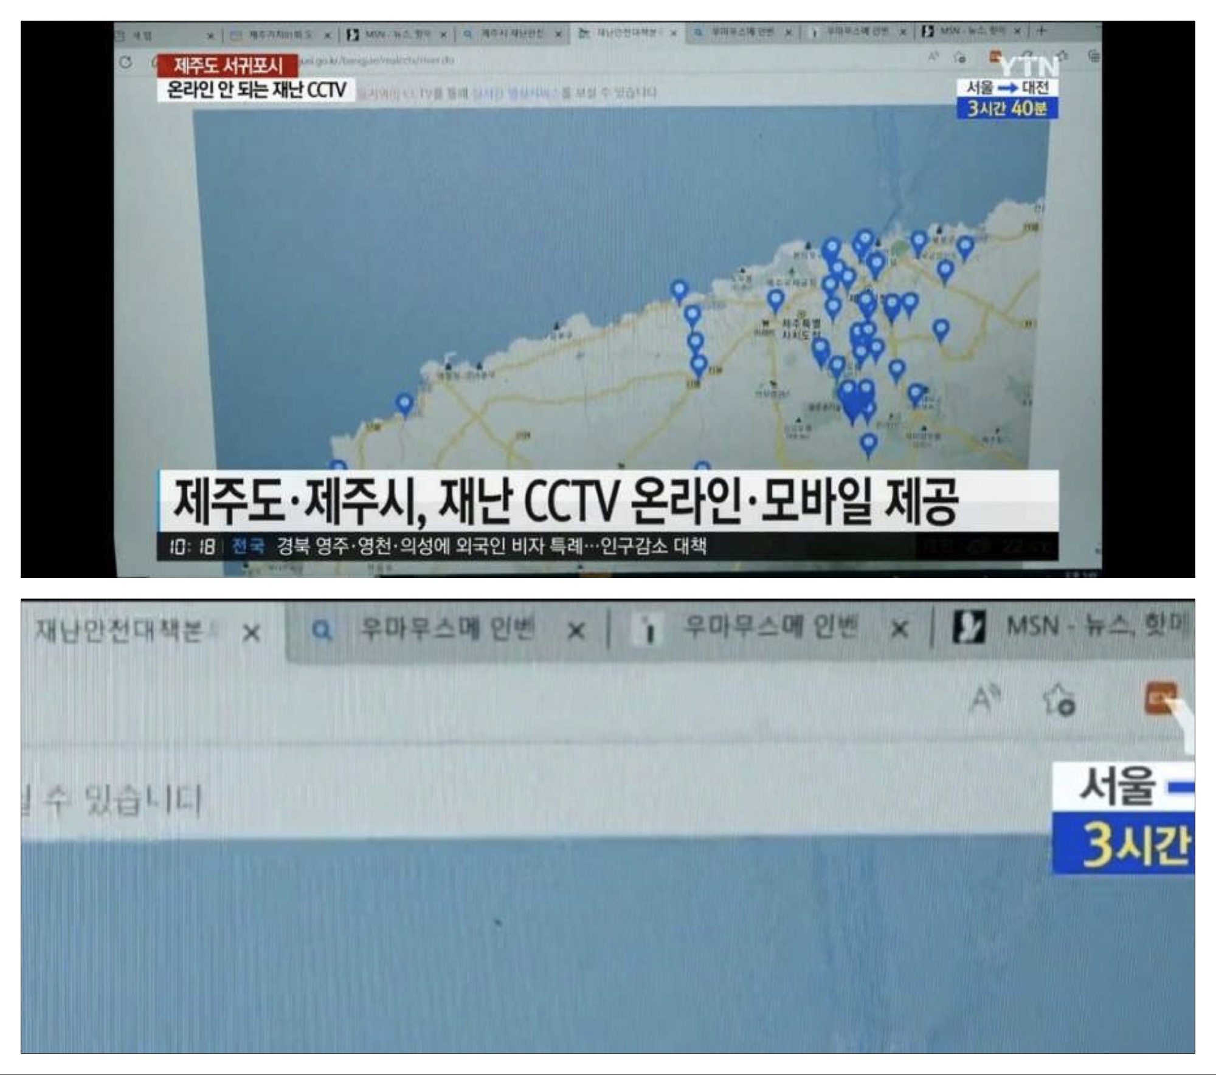Close the first tab in the top browser
This screenshot has width=1216, height=1075.
(210, 36)
